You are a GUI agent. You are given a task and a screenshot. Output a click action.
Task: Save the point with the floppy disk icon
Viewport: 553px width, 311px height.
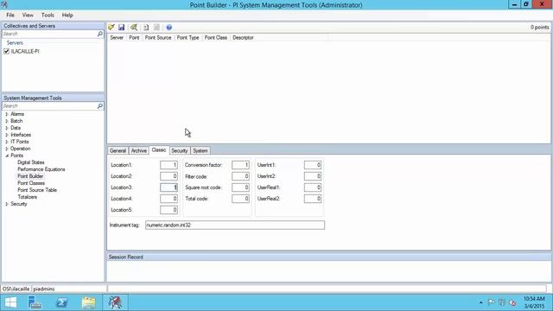(121, 27)
